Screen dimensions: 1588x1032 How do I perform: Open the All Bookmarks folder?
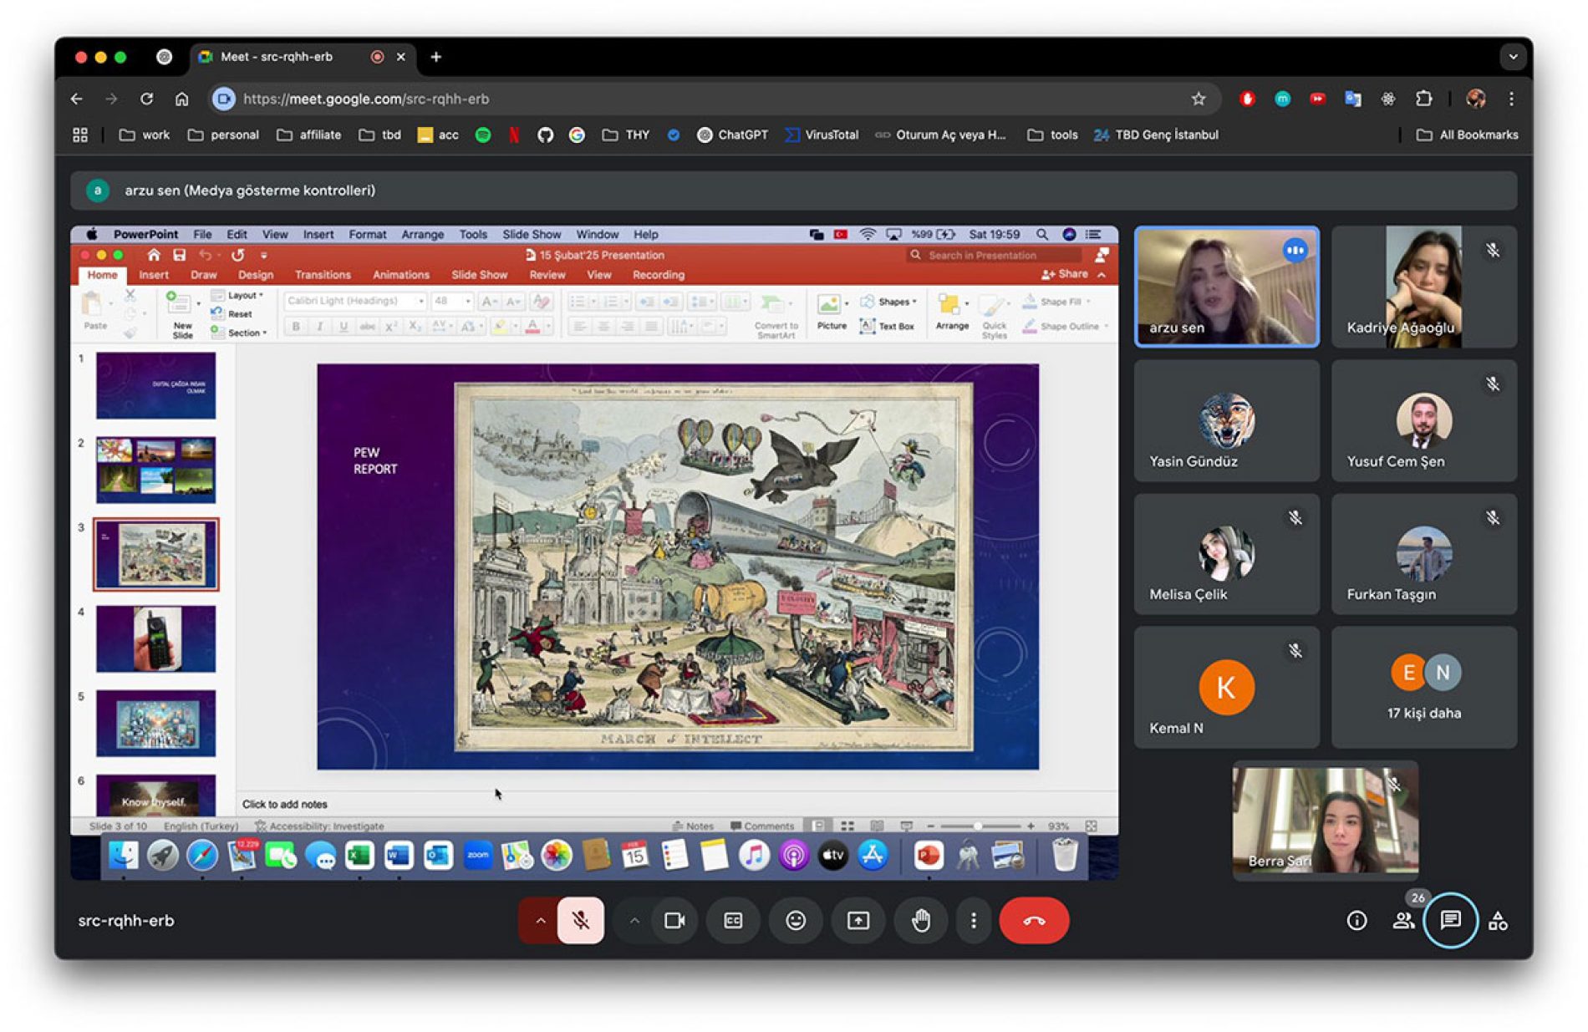(1467, 135)
